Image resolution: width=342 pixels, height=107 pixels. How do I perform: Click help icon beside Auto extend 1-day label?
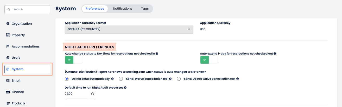point(275,53)
